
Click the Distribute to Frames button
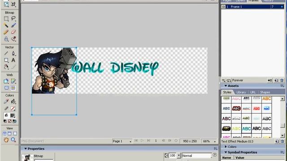270,80
